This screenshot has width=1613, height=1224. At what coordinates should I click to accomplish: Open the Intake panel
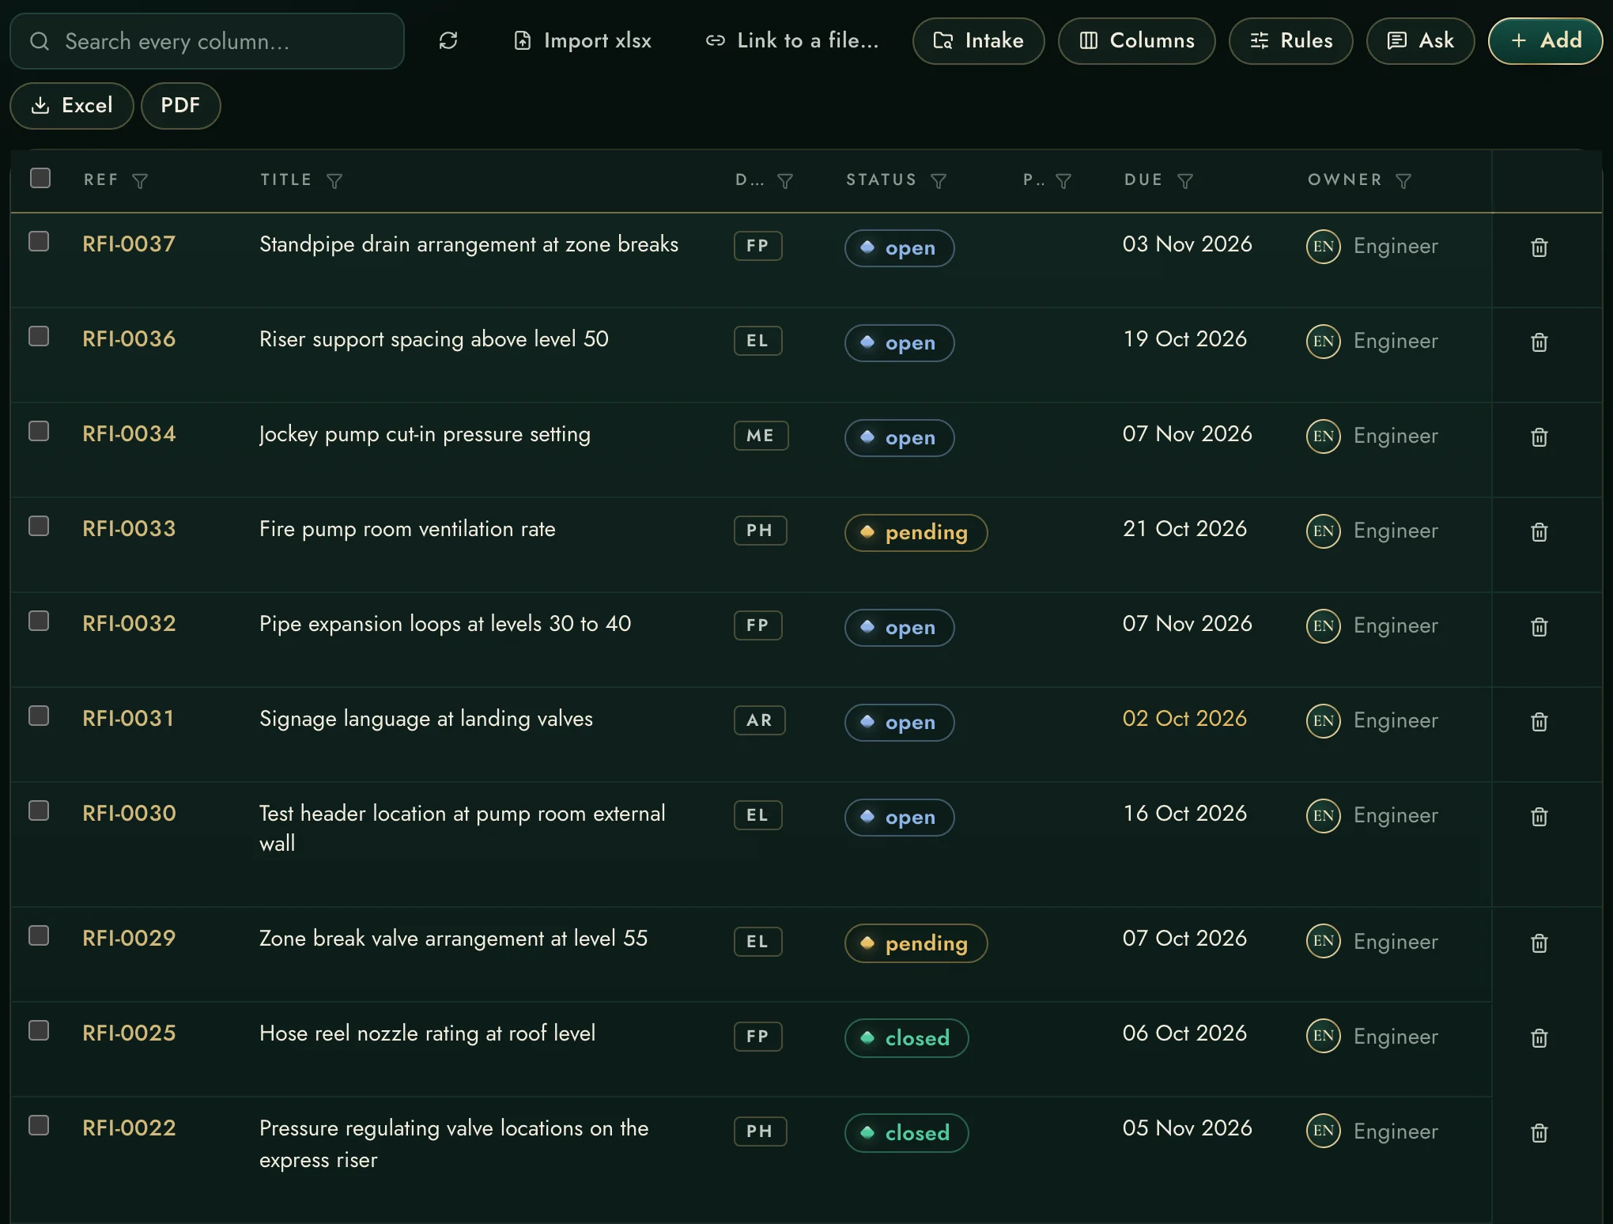tap(978, 40)
